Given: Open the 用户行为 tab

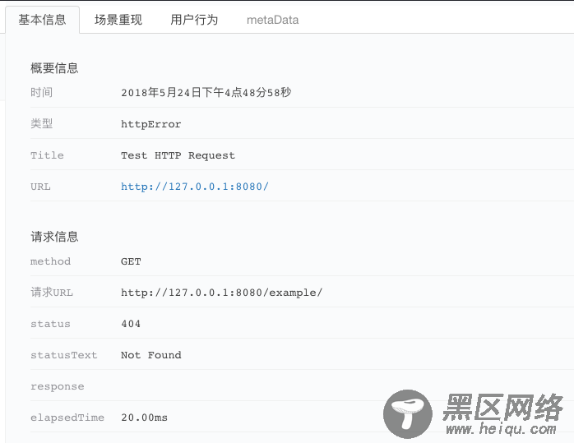Looking at the screenshot, I should coord(194,20).
